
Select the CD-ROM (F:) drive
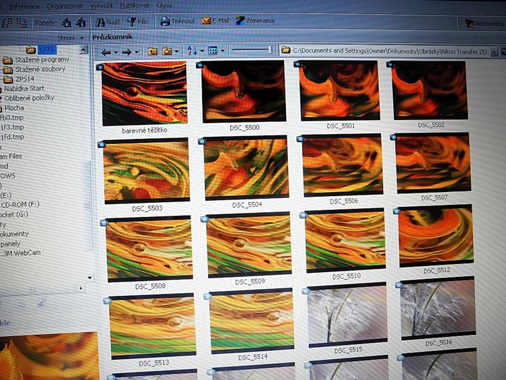tap(20, 205)
